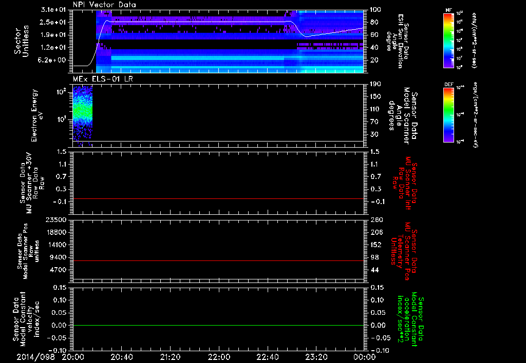Click the '152' telemetry axis value
Viewport: 526px width, 363px height.
click(x=375, y=245)
